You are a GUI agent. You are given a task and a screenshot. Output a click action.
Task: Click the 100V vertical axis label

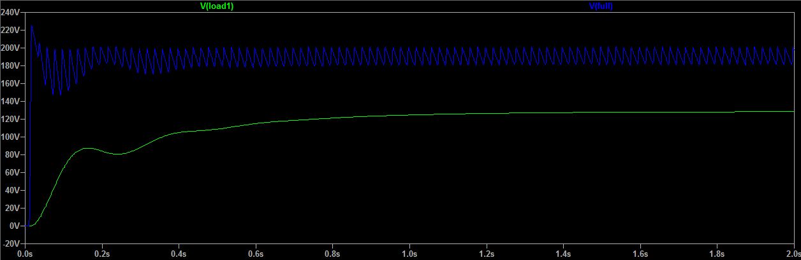tap(11, 137)
